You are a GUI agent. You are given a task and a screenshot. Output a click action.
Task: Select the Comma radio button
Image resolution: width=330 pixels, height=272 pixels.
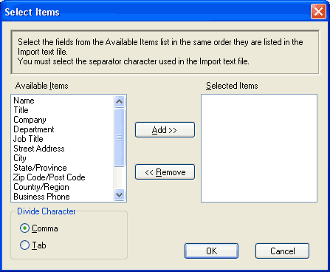(x=24, y=228)
